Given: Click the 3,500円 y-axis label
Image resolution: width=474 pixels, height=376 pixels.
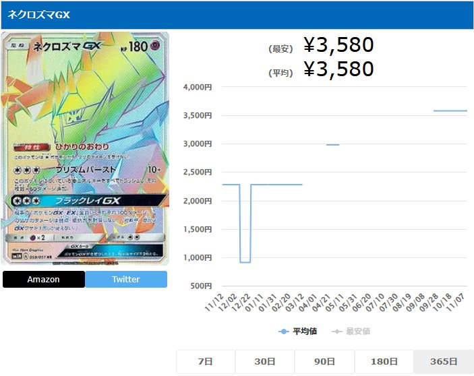Looking at the screenshot, I should pyautogui.click(x=198, y=115).
